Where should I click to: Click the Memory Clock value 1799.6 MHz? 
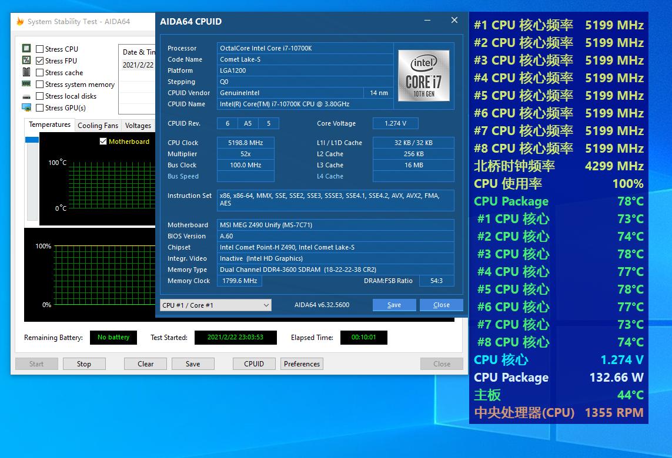click(x=239, y=281)
